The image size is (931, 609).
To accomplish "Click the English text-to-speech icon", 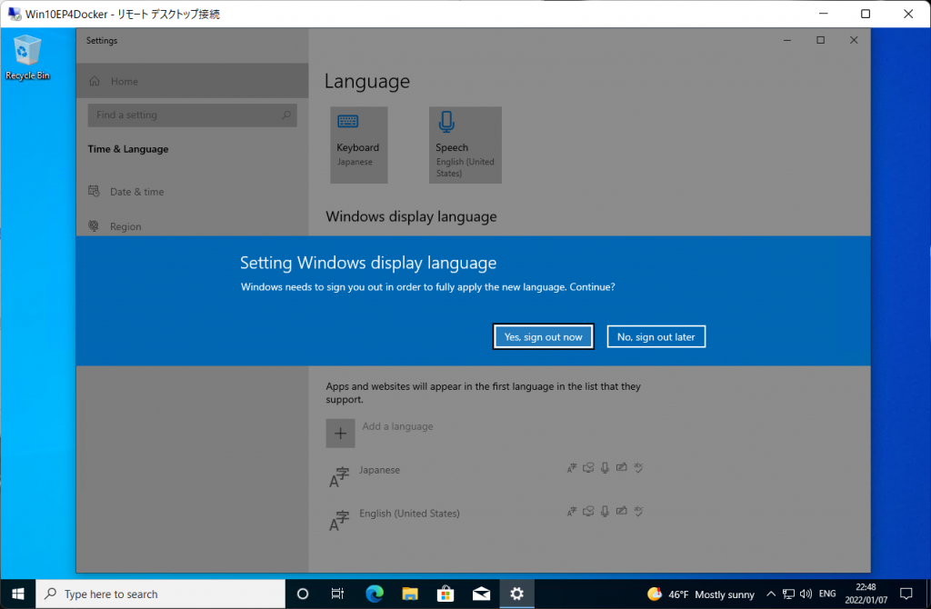I will 588,511.
